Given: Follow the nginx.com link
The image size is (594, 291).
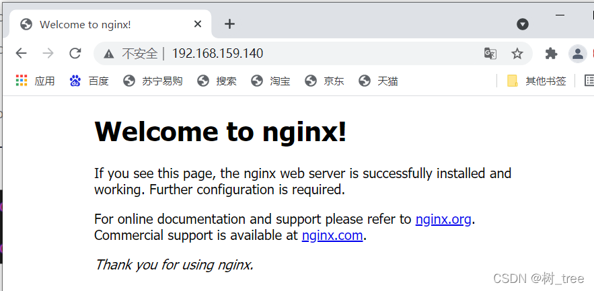Looking at the screenshot, I should click(x=332, y=235).
